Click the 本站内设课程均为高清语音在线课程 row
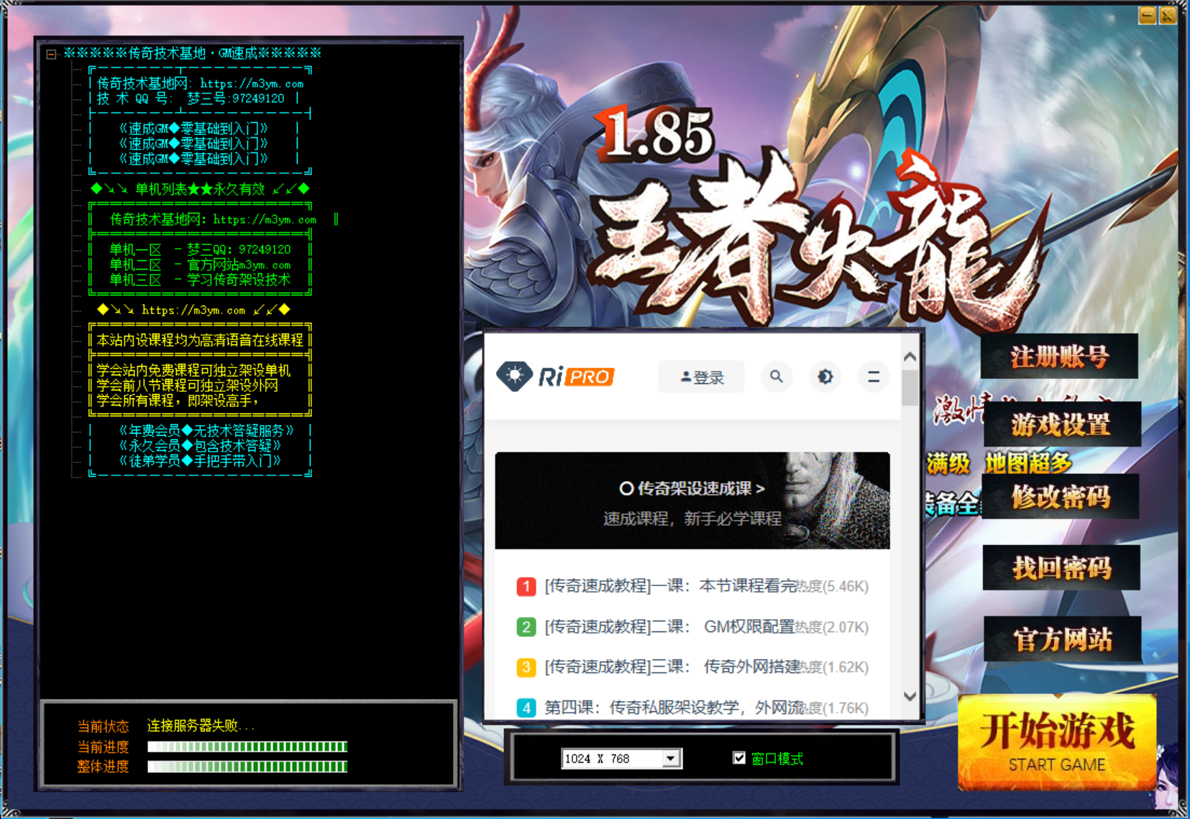This screenshot has width=1190, height=819. 200,340
